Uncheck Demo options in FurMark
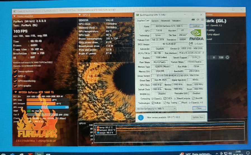The height and width of the screenshot is (155, 251). (15, 71)
